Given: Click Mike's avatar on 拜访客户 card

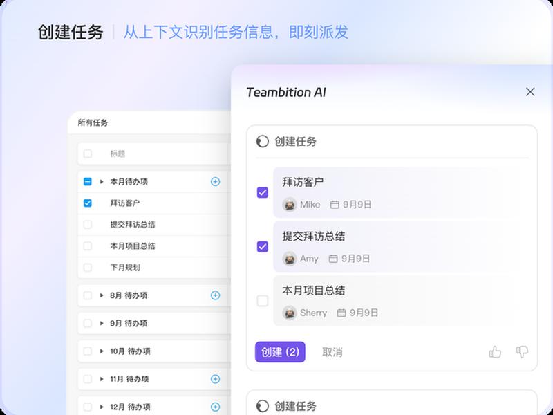Looking at the screenshot, I should 289,204.
